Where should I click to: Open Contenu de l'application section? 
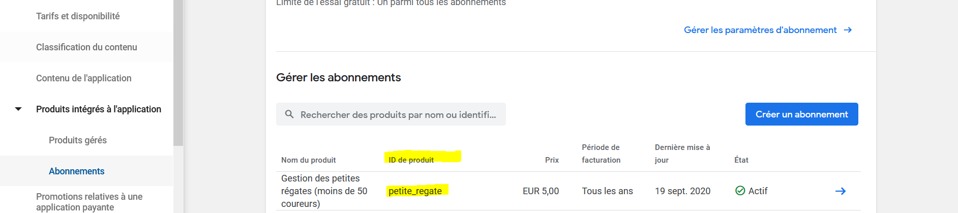click(x=83, y=78)
